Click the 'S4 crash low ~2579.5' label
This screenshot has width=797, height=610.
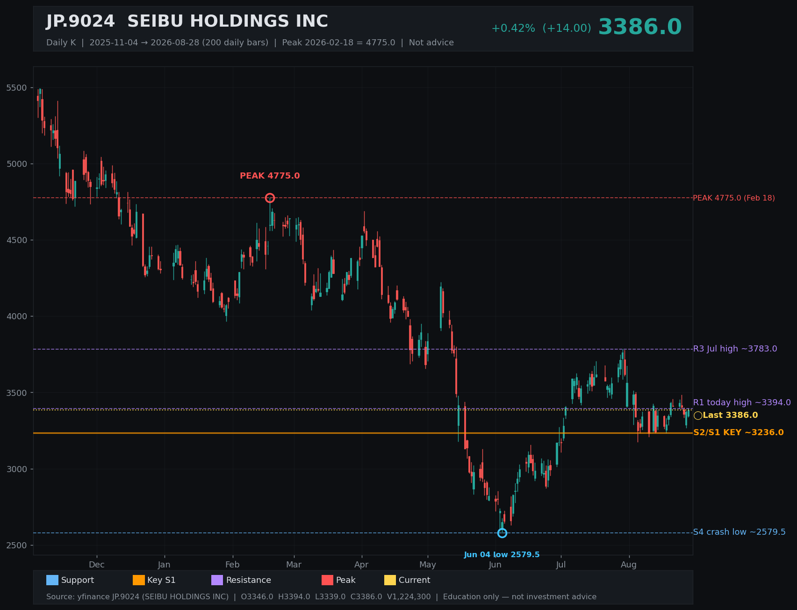click(739, 532)
